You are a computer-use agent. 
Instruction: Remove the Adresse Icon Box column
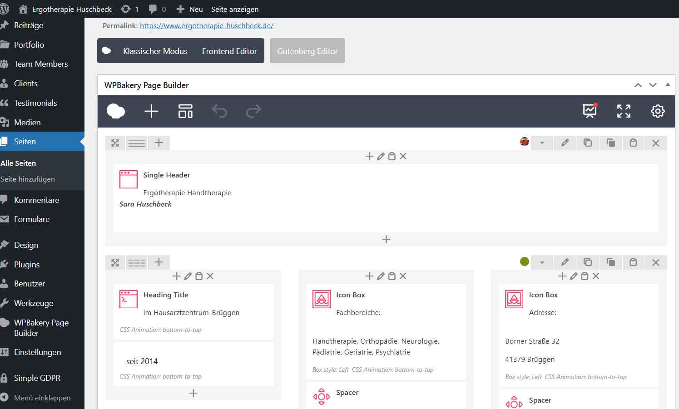596,276
